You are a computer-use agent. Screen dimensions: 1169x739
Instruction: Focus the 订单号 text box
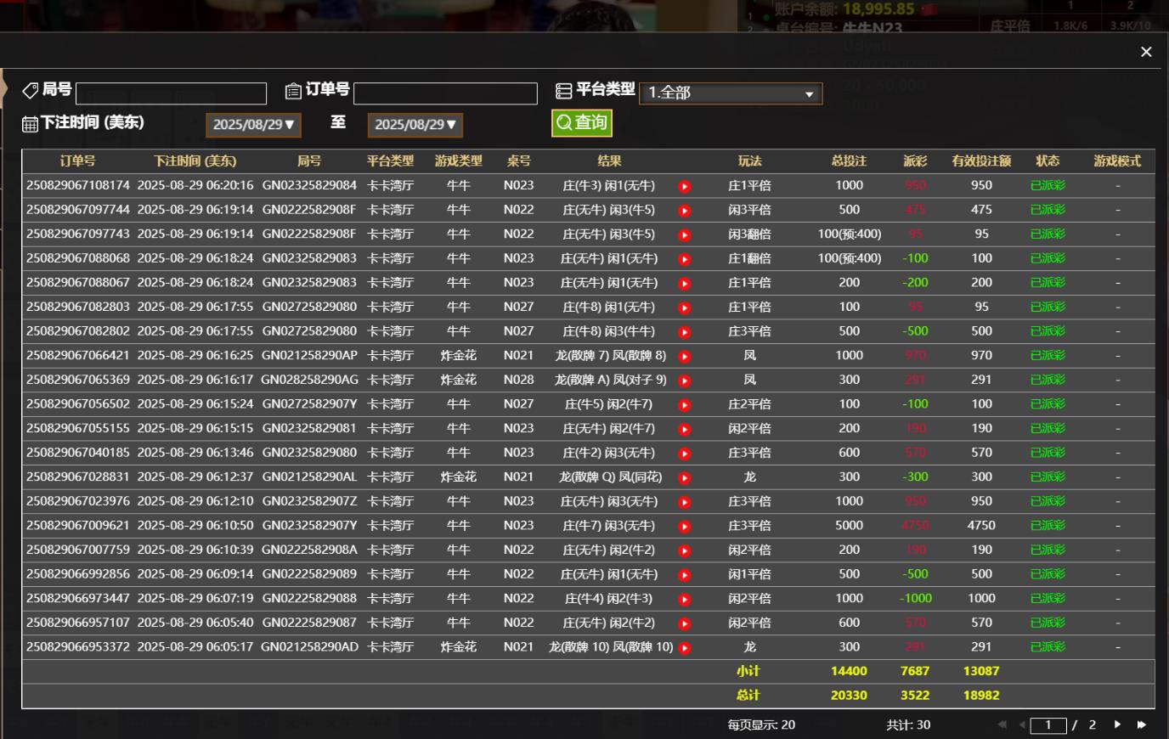[445, 93]
